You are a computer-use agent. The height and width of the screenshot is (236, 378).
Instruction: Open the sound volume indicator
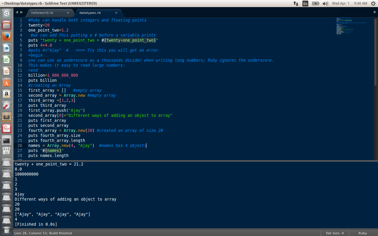click(326, 4)
